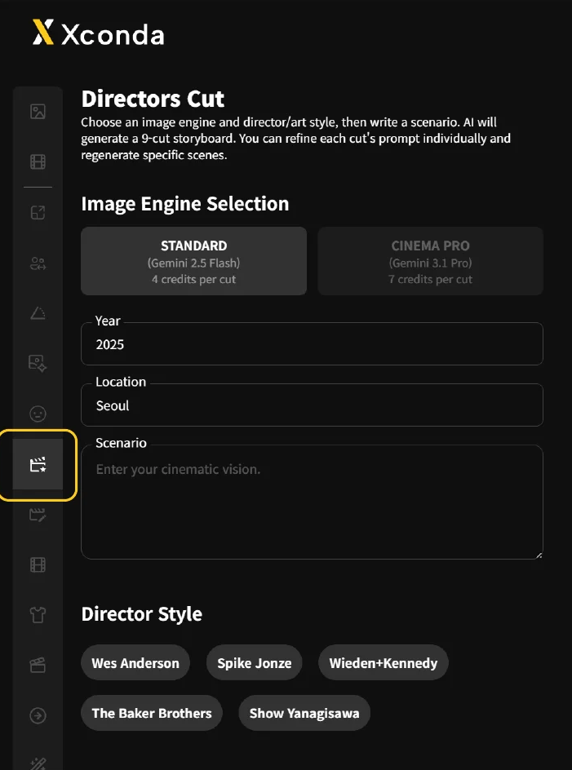
Task: Choose the Wes Anderson director style
Action: (x=135, y=662)
